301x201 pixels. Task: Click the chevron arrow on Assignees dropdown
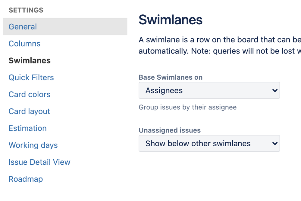pyautogui.click(x=274, y=90)
